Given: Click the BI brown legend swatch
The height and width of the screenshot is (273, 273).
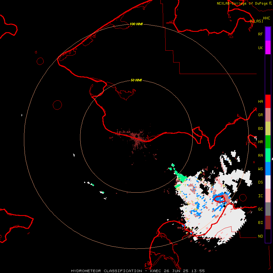Looking at the screenshot, I should tap(268, 223).
